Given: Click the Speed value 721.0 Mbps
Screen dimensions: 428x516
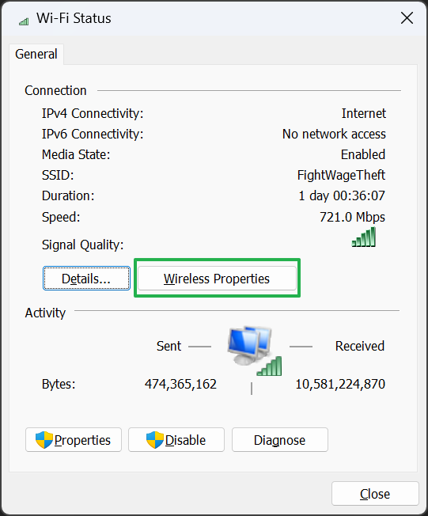Looking at the screenshot, I should 352,217.
